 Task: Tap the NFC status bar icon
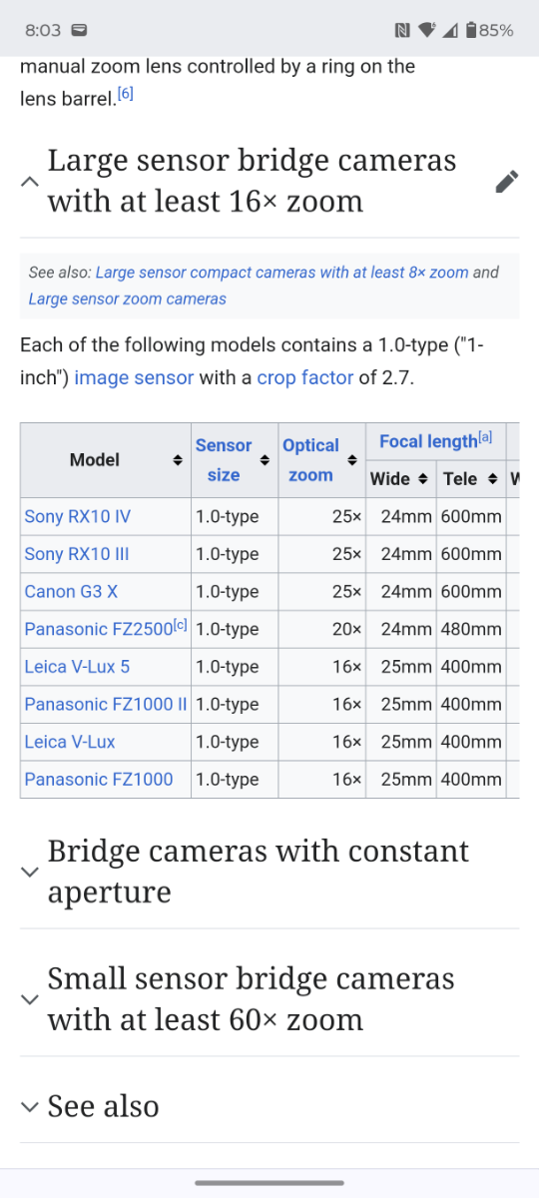pos(402,30)
